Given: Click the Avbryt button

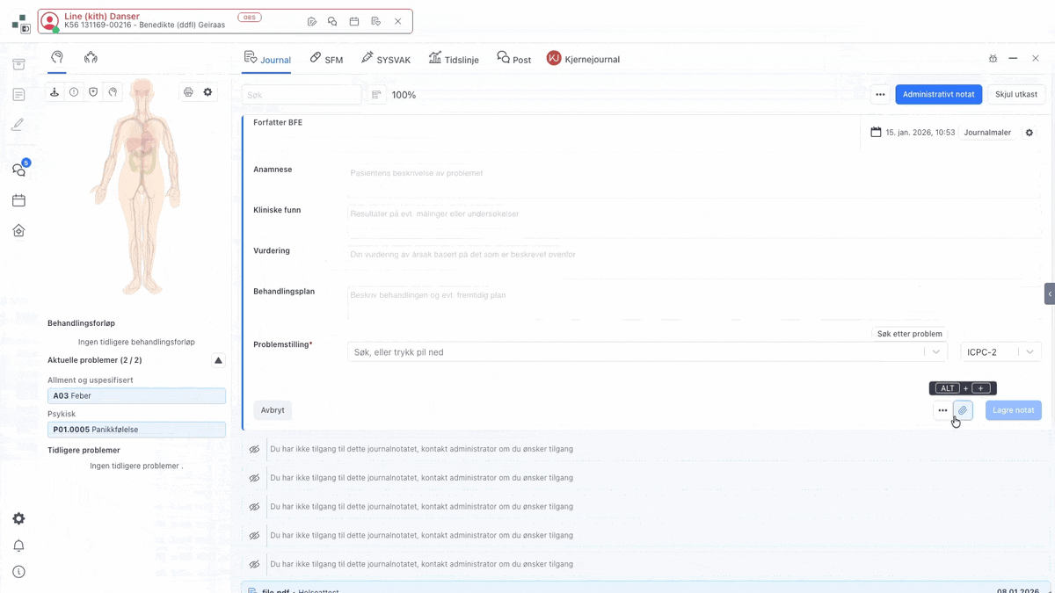Looking at the screenshot, I should (x=273, y=410).
